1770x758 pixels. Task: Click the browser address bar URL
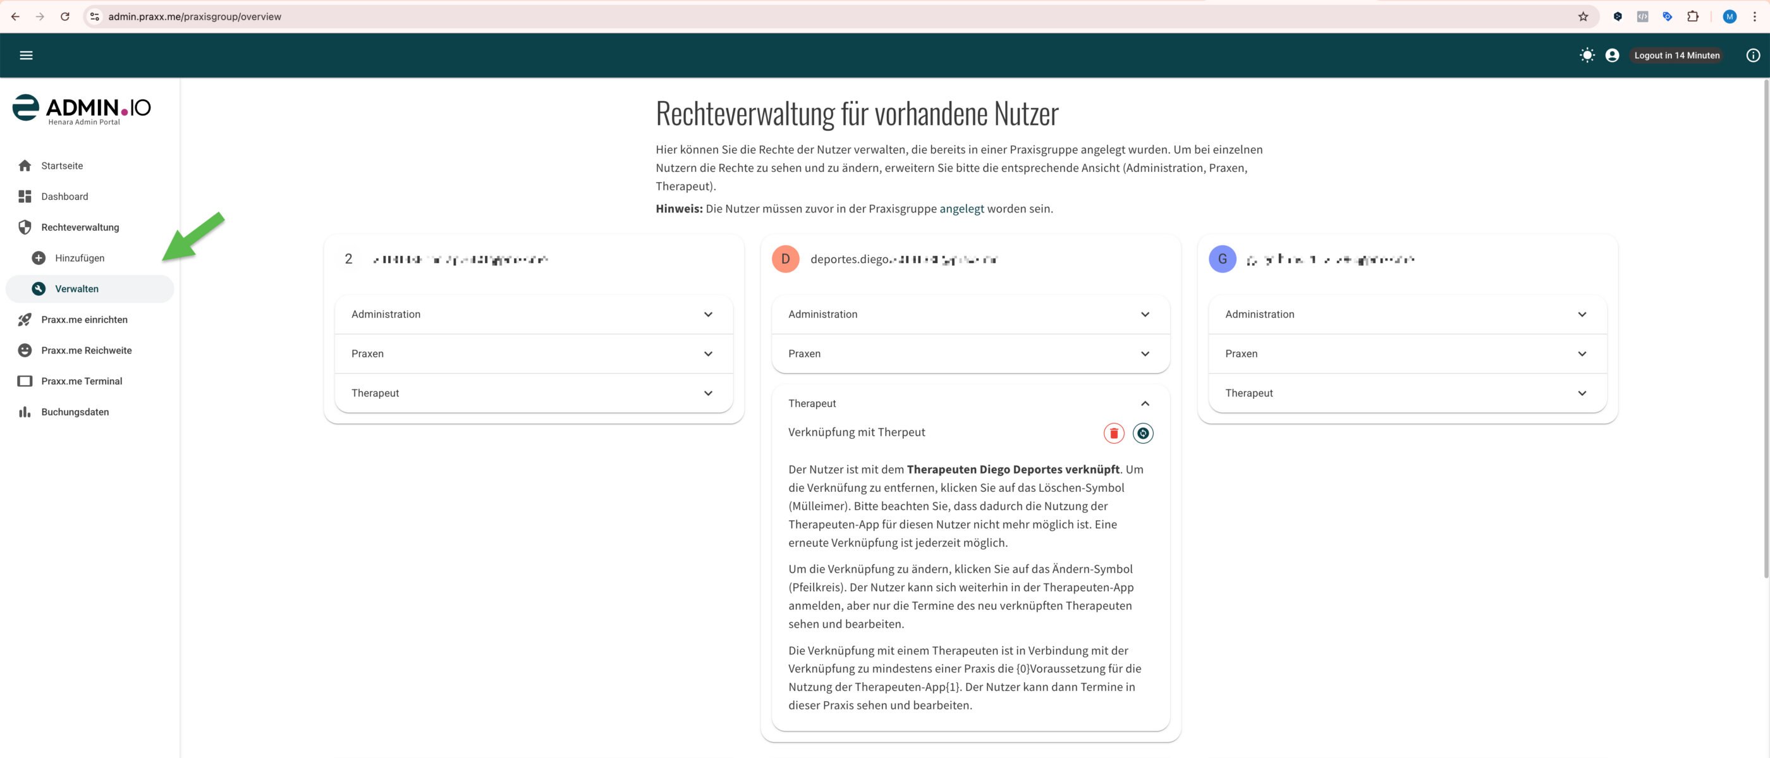[x=195, y=16]
